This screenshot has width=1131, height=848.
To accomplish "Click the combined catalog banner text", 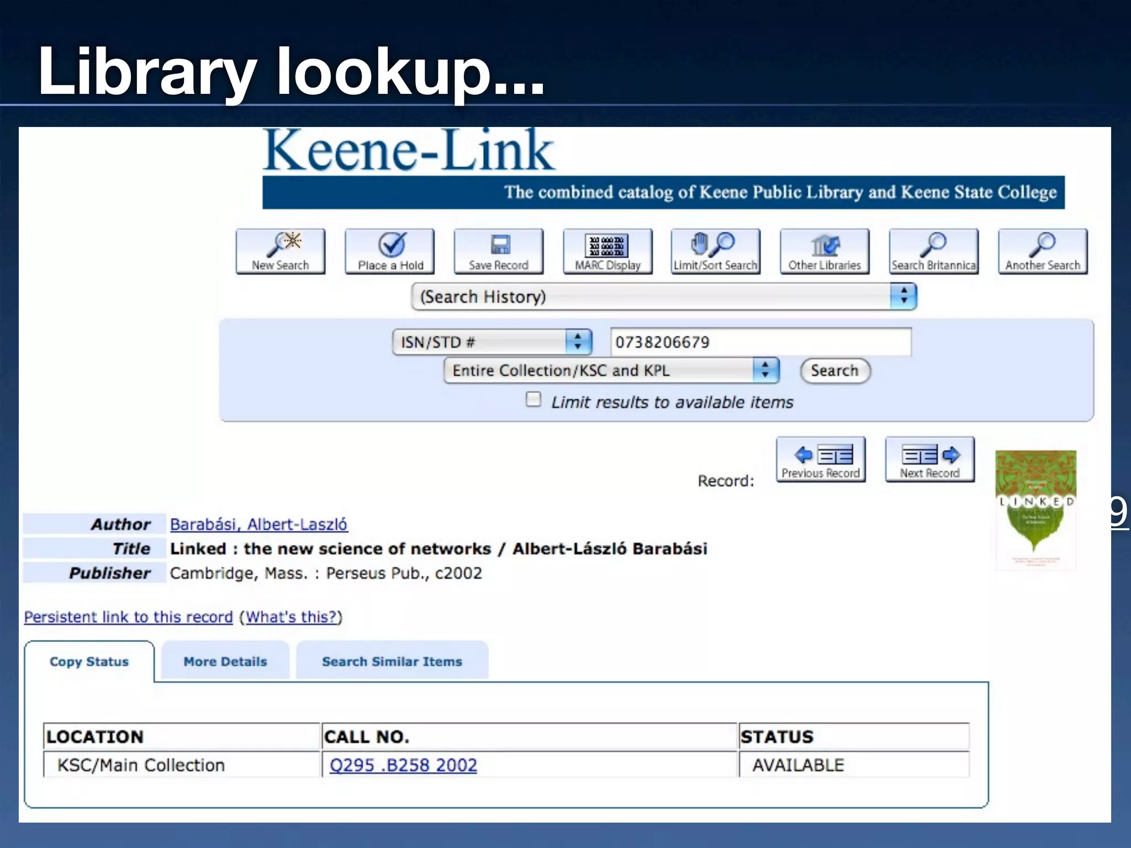I will (x=780, y=192).
